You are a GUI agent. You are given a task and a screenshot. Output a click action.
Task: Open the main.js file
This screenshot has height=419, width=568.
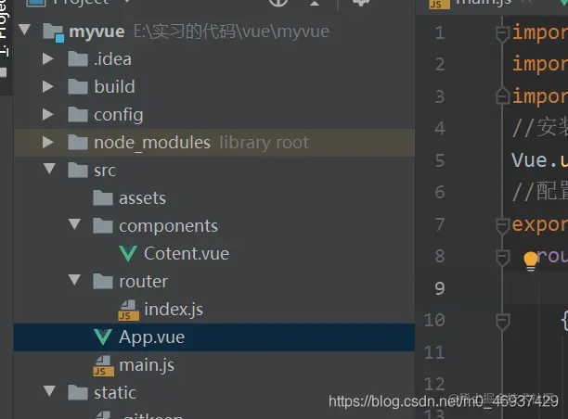[x=147, y=365]
